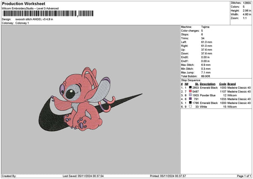Click the 'St.' column header
Viewport: 253px width, 179px height.
pos(197,84)
